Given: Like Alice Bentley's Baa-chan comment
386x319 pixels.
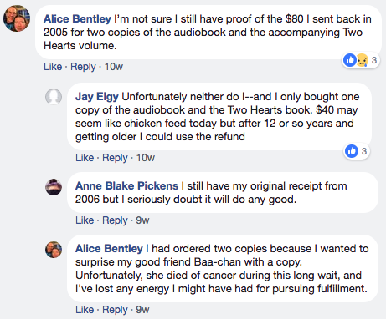Looking at the screenshot, I should pos(85,310).
